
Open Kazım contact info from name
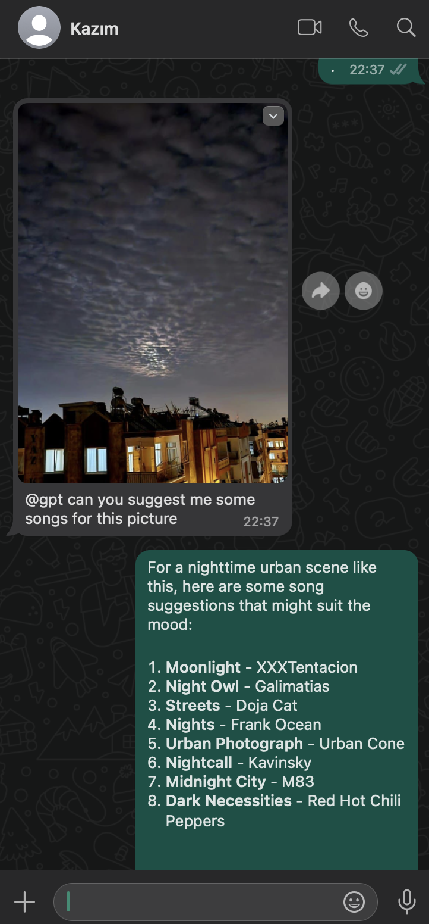[x=94, y=28]
